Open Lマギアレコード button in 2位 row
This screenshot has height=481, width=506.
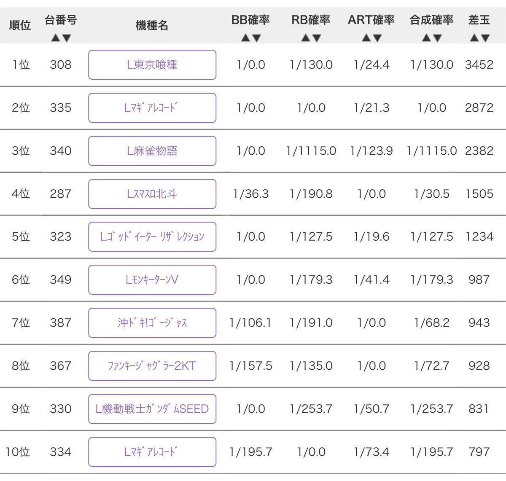[x=152, y=108]
